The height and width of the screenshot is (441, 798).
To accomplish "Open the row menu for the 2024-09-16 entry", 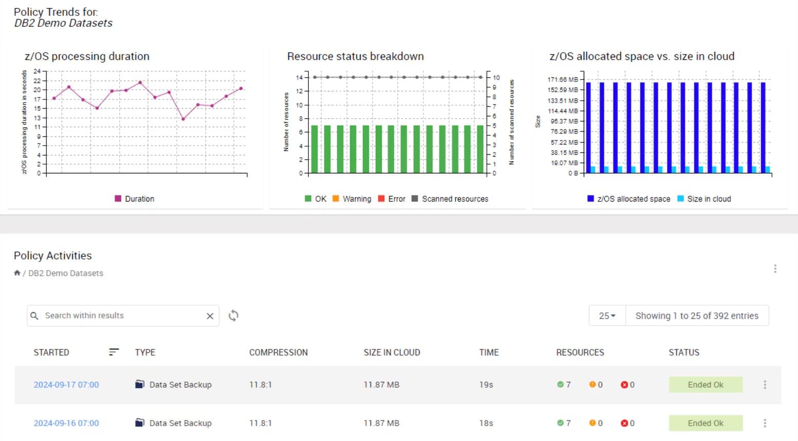I will click(x=765, y=423).
